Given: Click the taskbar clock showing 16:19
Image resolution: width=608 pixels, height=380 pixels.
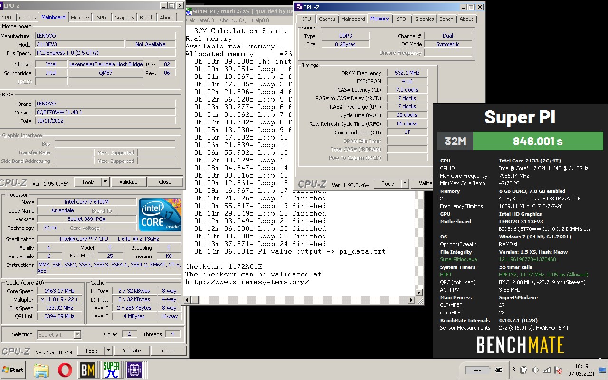Looking at the screenshot, I should coord(581,370).
